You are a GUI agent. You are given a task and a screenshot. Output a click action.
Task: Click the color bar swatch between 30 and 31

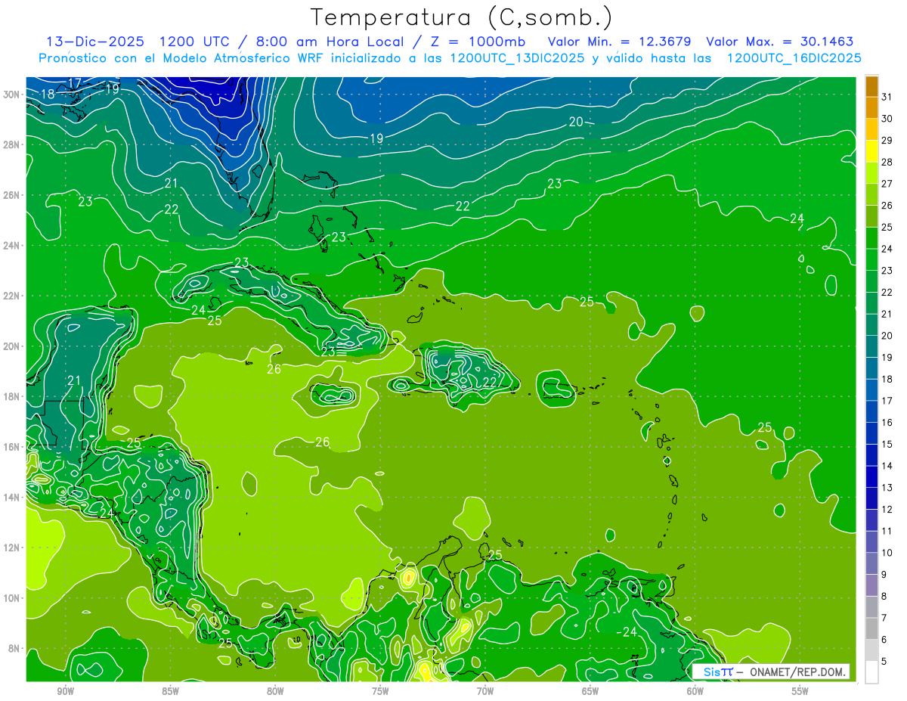pos(872,108)
